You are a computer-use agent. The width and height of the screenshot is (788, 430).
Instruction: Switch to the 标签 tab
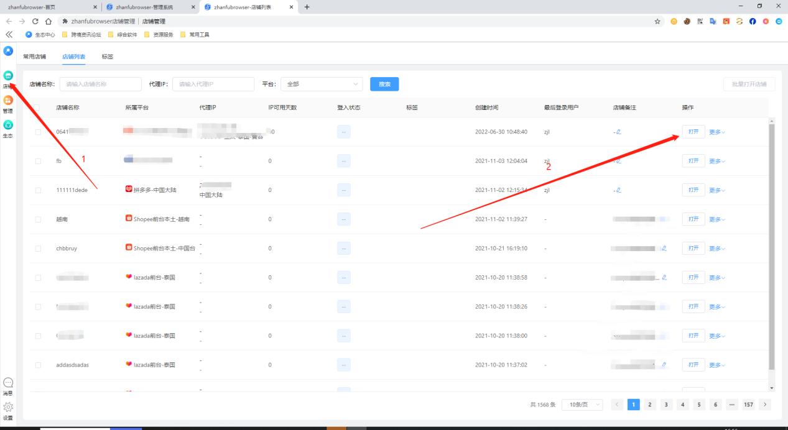[108, 57]
